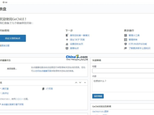Image resolution: width=154 pixels, height=115 pixels.
Task: Click the quick draft title input field
Action: [x=123, y=71]
